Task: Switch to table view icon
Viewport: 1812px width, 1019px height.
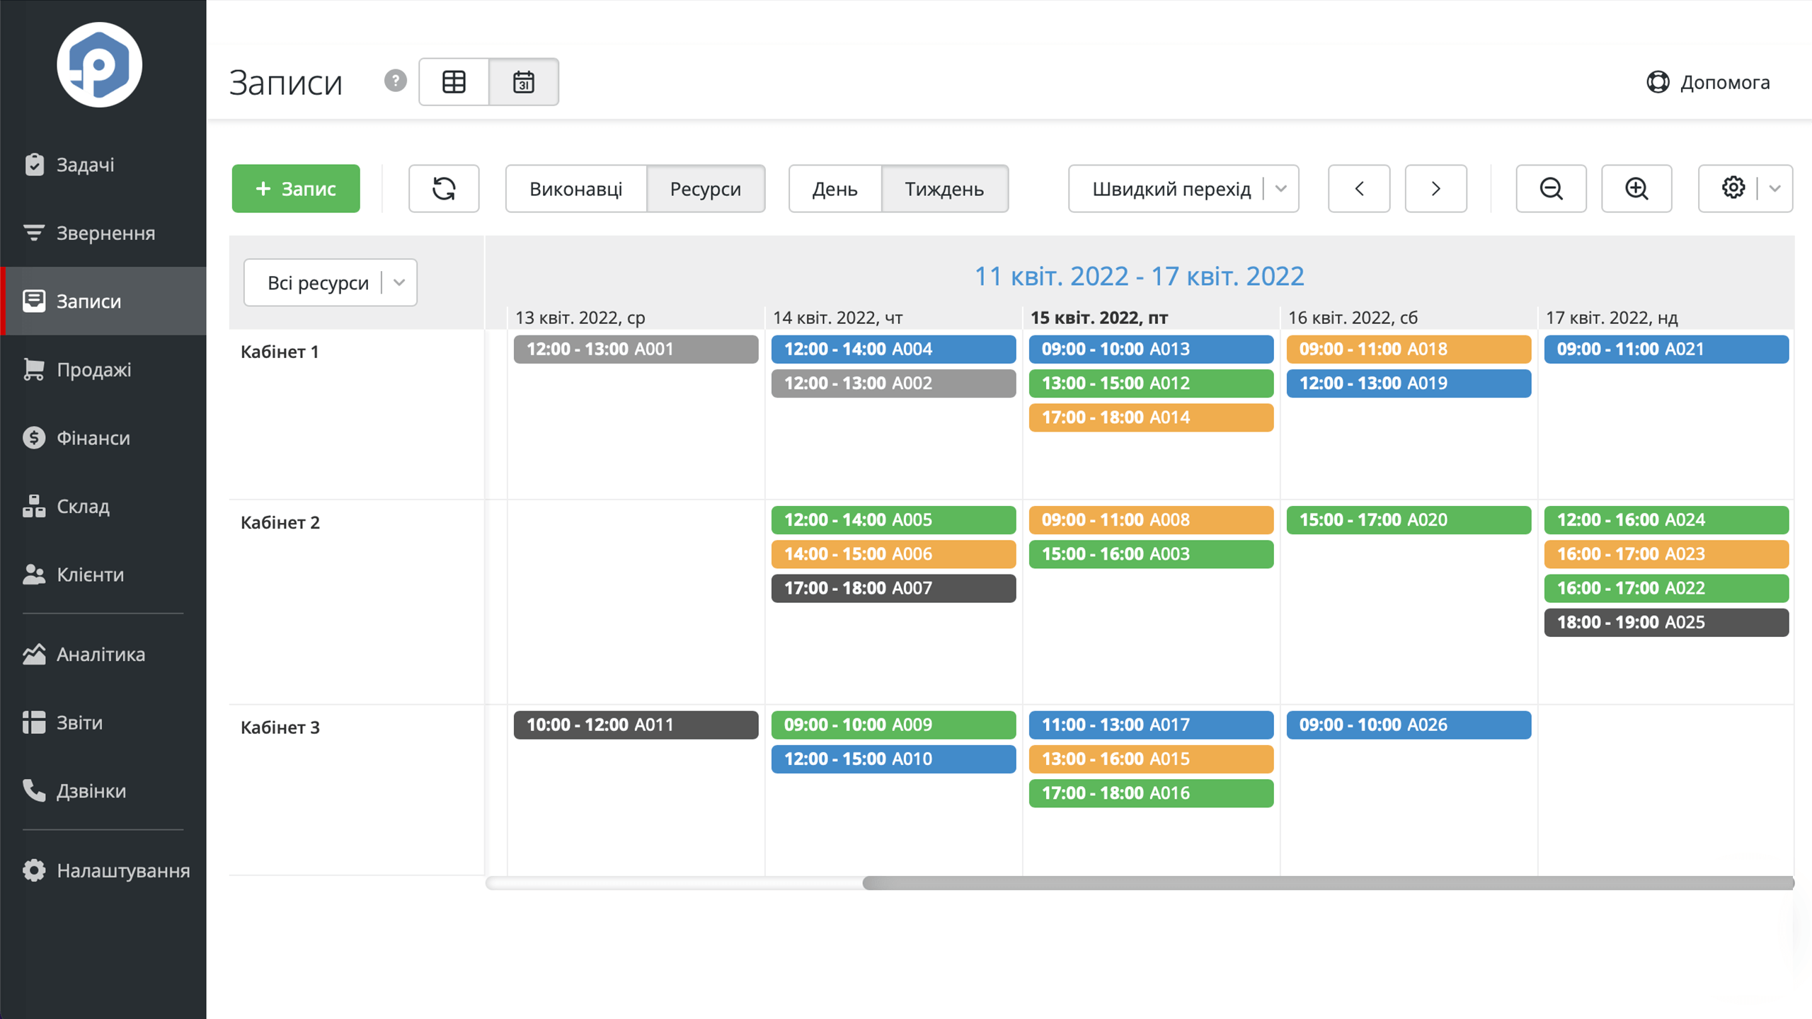Action: 454,82
